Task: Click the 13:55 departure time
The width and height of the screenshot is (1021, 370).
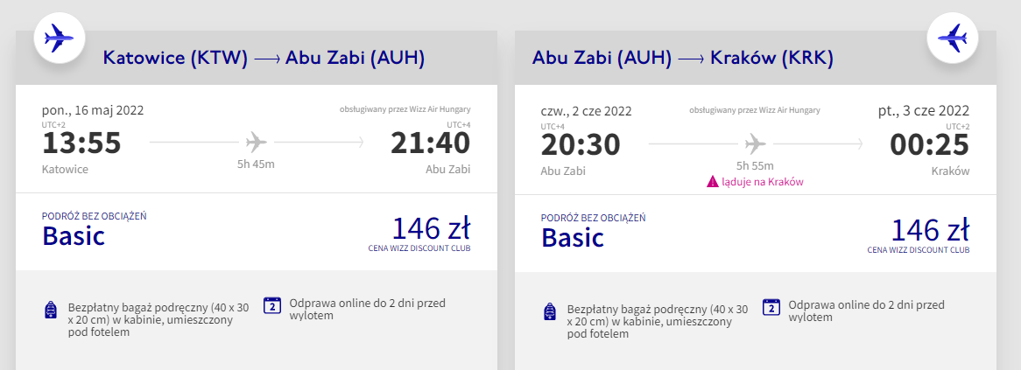Action: point(81,143)
